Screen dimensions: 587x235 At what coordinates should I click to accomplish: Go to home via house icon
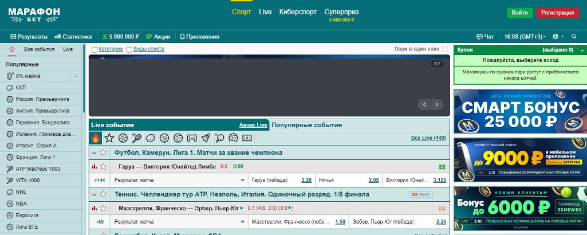12,49
